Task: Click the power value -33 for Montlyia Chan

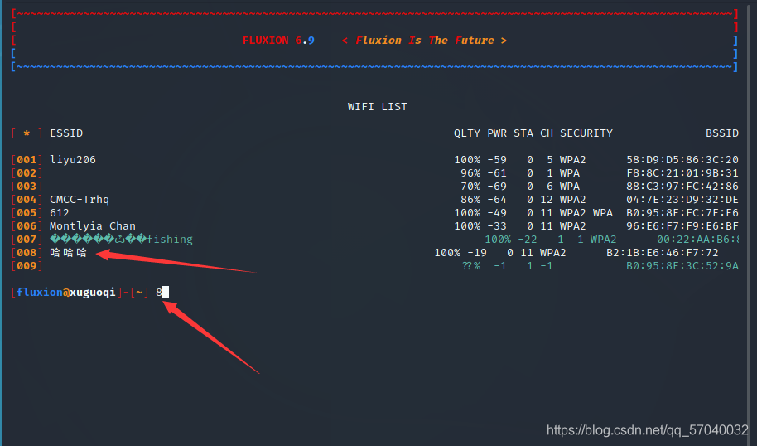Action: click(x=497, y=226)
